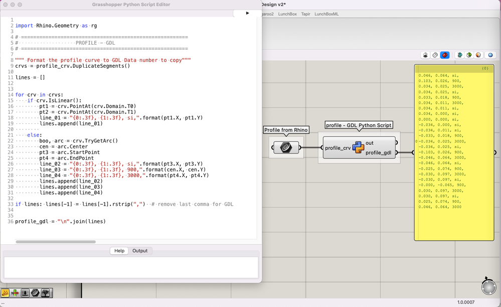
Task: Toggle the wireframe preview mode button
Action: coord(435,55)
